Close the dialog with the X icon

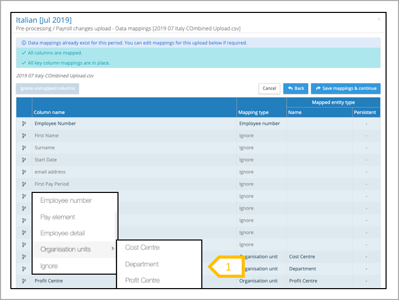[379, 20]
